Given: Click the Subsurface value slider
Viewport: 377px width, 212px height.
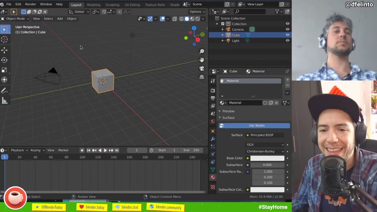Looking at the screenshot, I should click(267, 165).
